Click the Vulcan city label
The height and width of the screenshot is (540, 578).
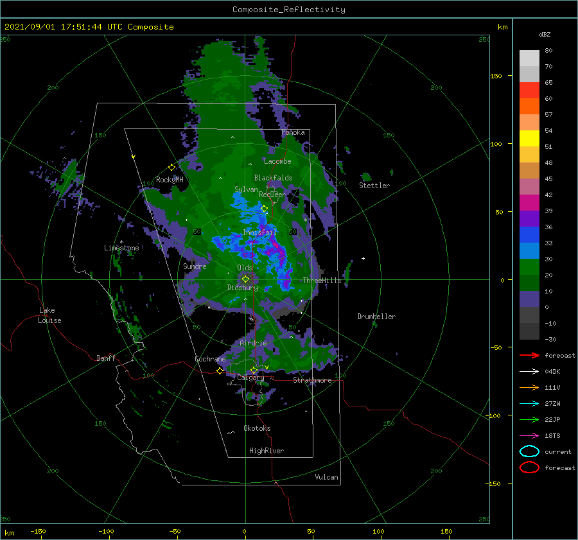click(x=326, y=477)
